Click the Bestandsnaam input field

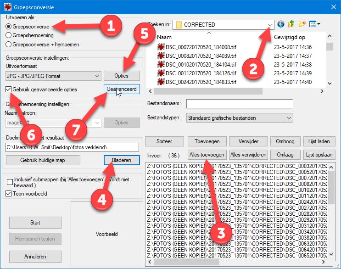click(x=240, y=104)
